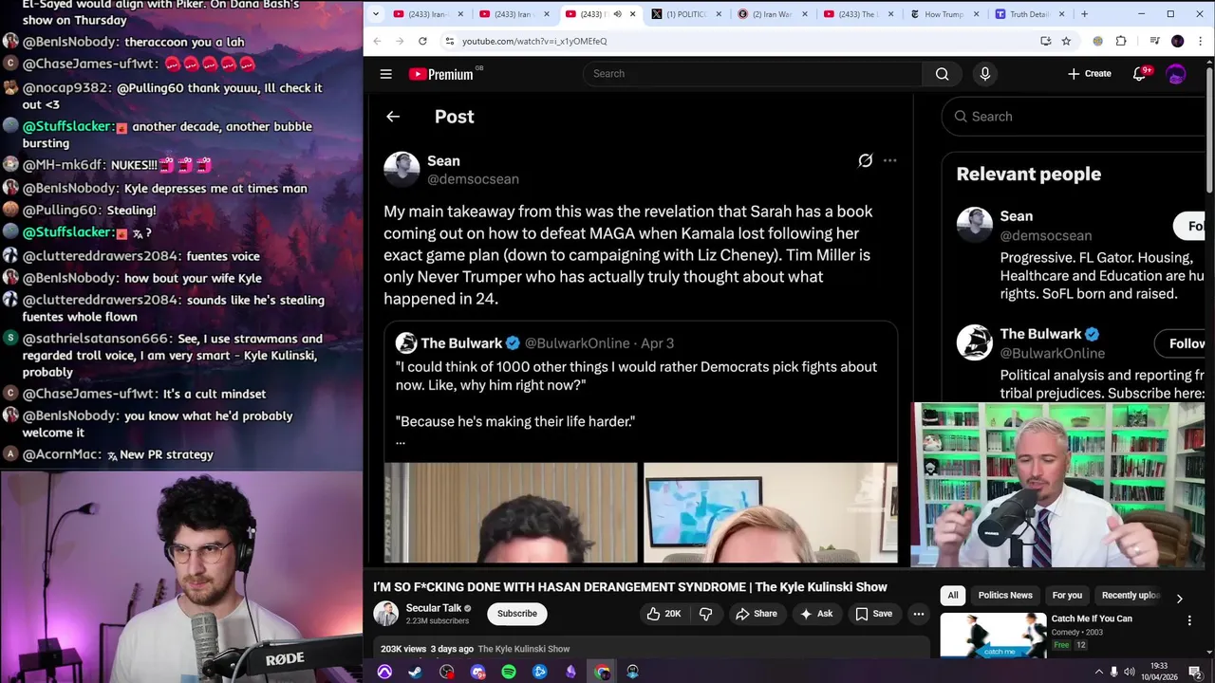The width and height of the screenshot is (1215, 683).
Task: Click the taskbar clock showing 19:33
Action: point(1159,672)
